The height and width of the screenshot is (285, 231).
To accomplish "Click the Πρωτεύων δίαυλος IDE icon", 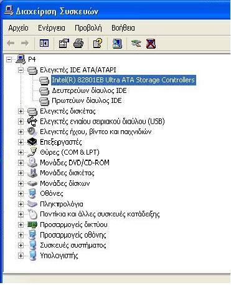I will coord(44,102).
